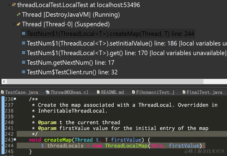Click the createMap method name in the editor

click(58, 140)
